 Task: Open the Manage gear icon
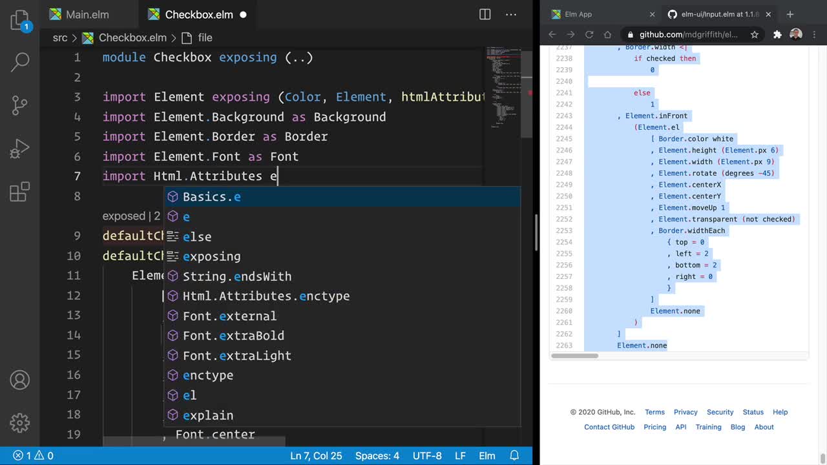click(20, 422)
